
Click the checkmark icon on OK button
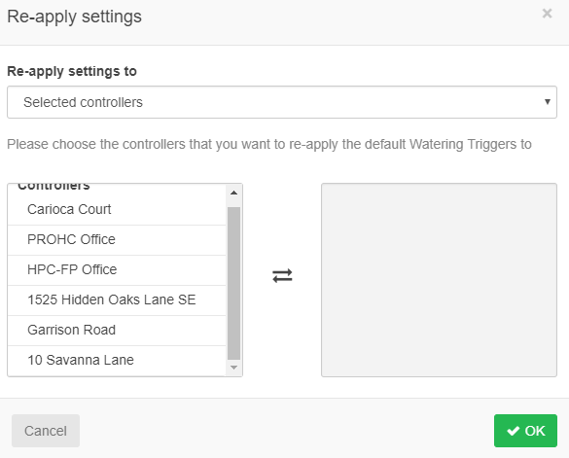[514, 431]
